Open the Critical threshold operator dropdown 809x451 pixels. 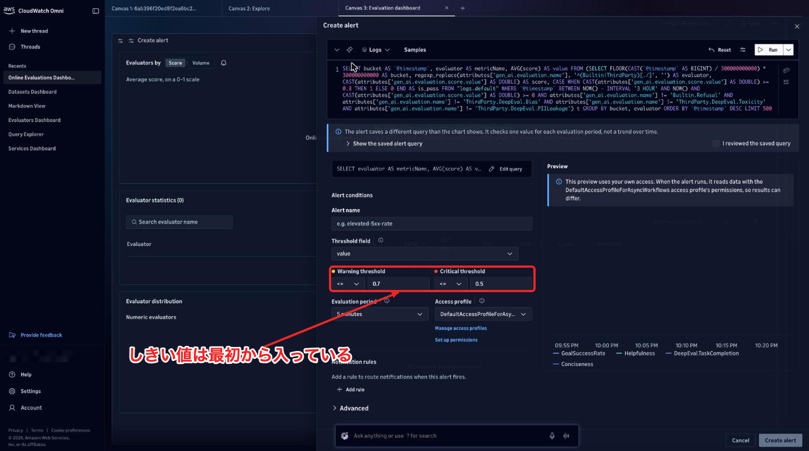(x=451, y=284)
